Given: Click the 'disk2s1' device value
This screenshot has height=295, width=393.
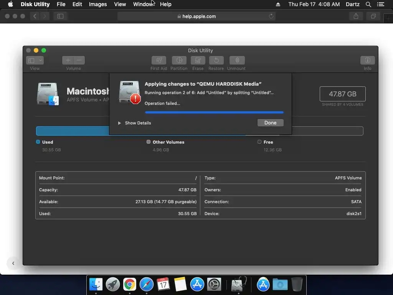Looking at the screenshot, I should coord(354,214).
